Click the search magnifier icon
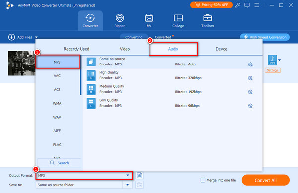This screenshot has width=298, height=193. [52, 163]
